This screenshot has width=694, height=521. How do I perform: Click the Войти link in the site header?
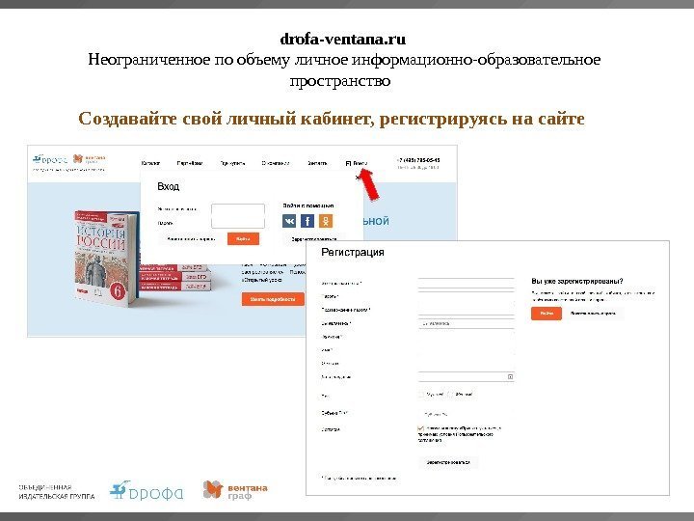pyautogui.click(x=357, y=163)
